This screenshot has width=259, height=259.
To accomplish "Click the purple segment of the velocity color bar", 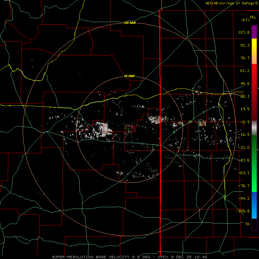I will [x=254, y=32].
